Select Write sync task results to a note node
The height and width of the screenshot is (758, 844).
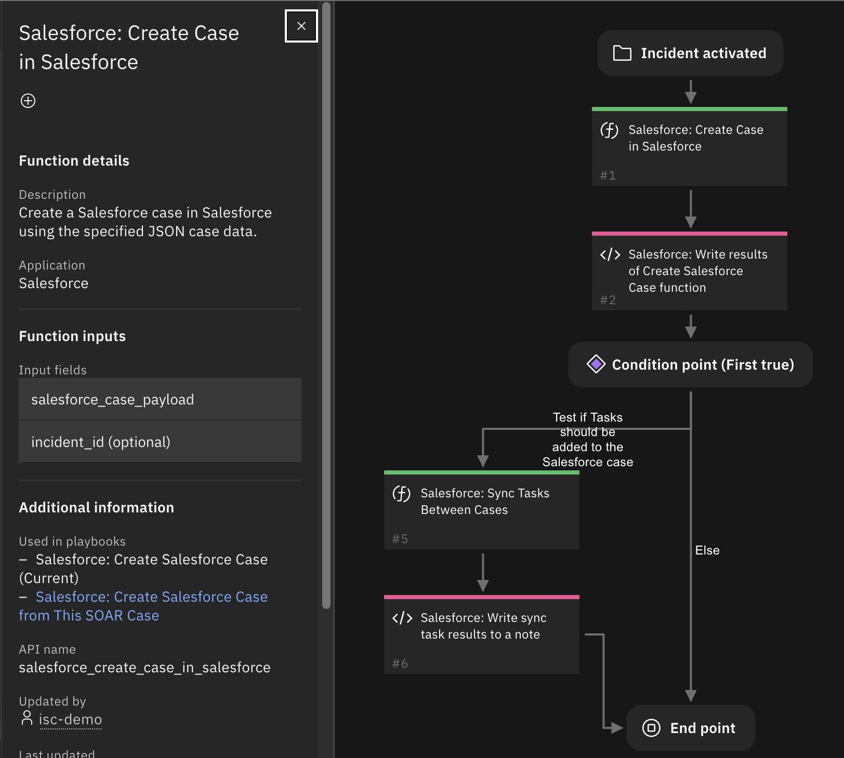pos(482,634)
